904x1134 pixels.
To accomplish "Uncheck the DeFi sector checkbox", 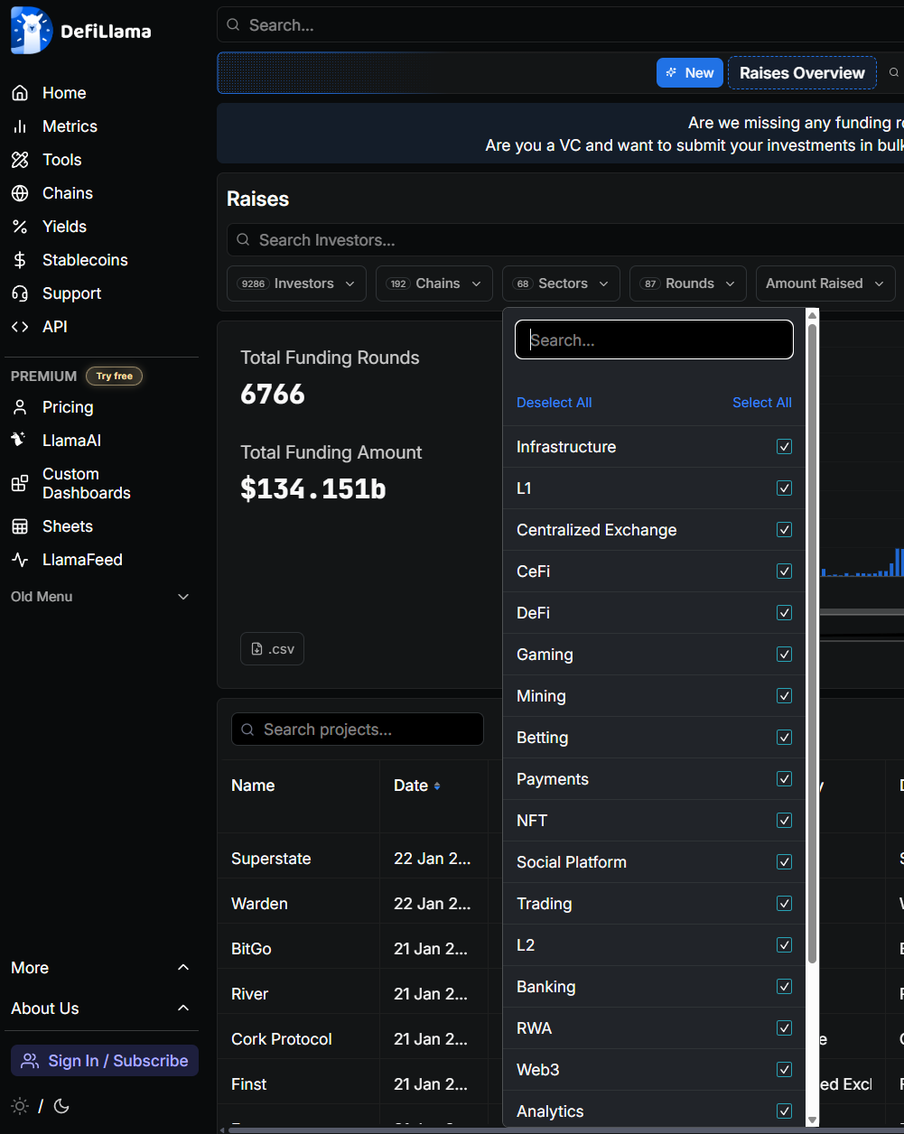I will tap(785, 613).
